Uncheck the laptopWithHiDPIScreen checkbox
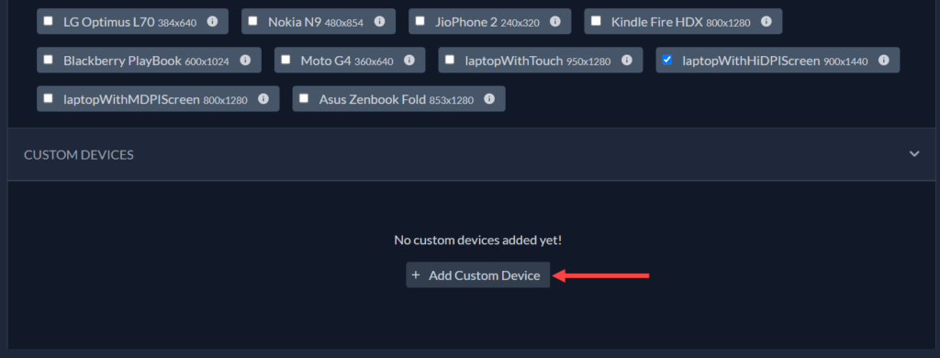Image resolution: width=940 pixels, height=358 pixels. coord(667,60)
